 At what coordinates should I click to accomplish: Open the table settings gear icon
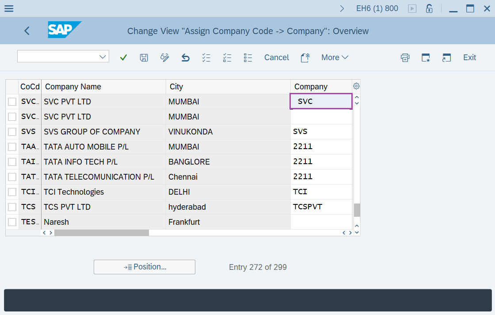click(356, 85)
